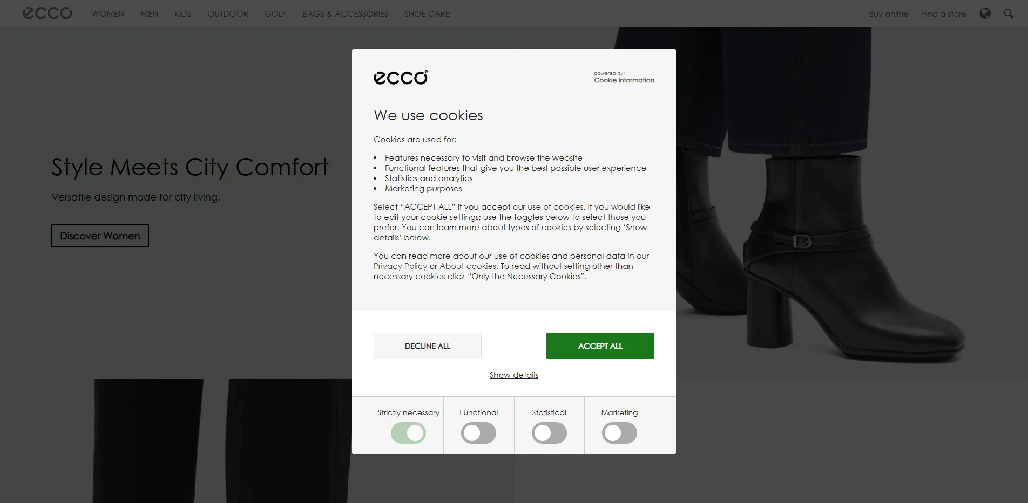Click the search magnifier icon
1028x503 pixels.
point(1008,13)
